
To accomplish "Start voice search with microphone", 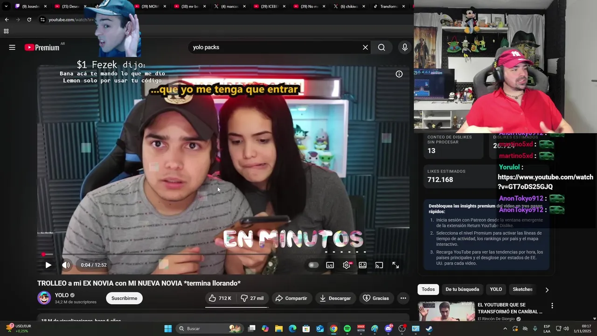I will [405, 47].
